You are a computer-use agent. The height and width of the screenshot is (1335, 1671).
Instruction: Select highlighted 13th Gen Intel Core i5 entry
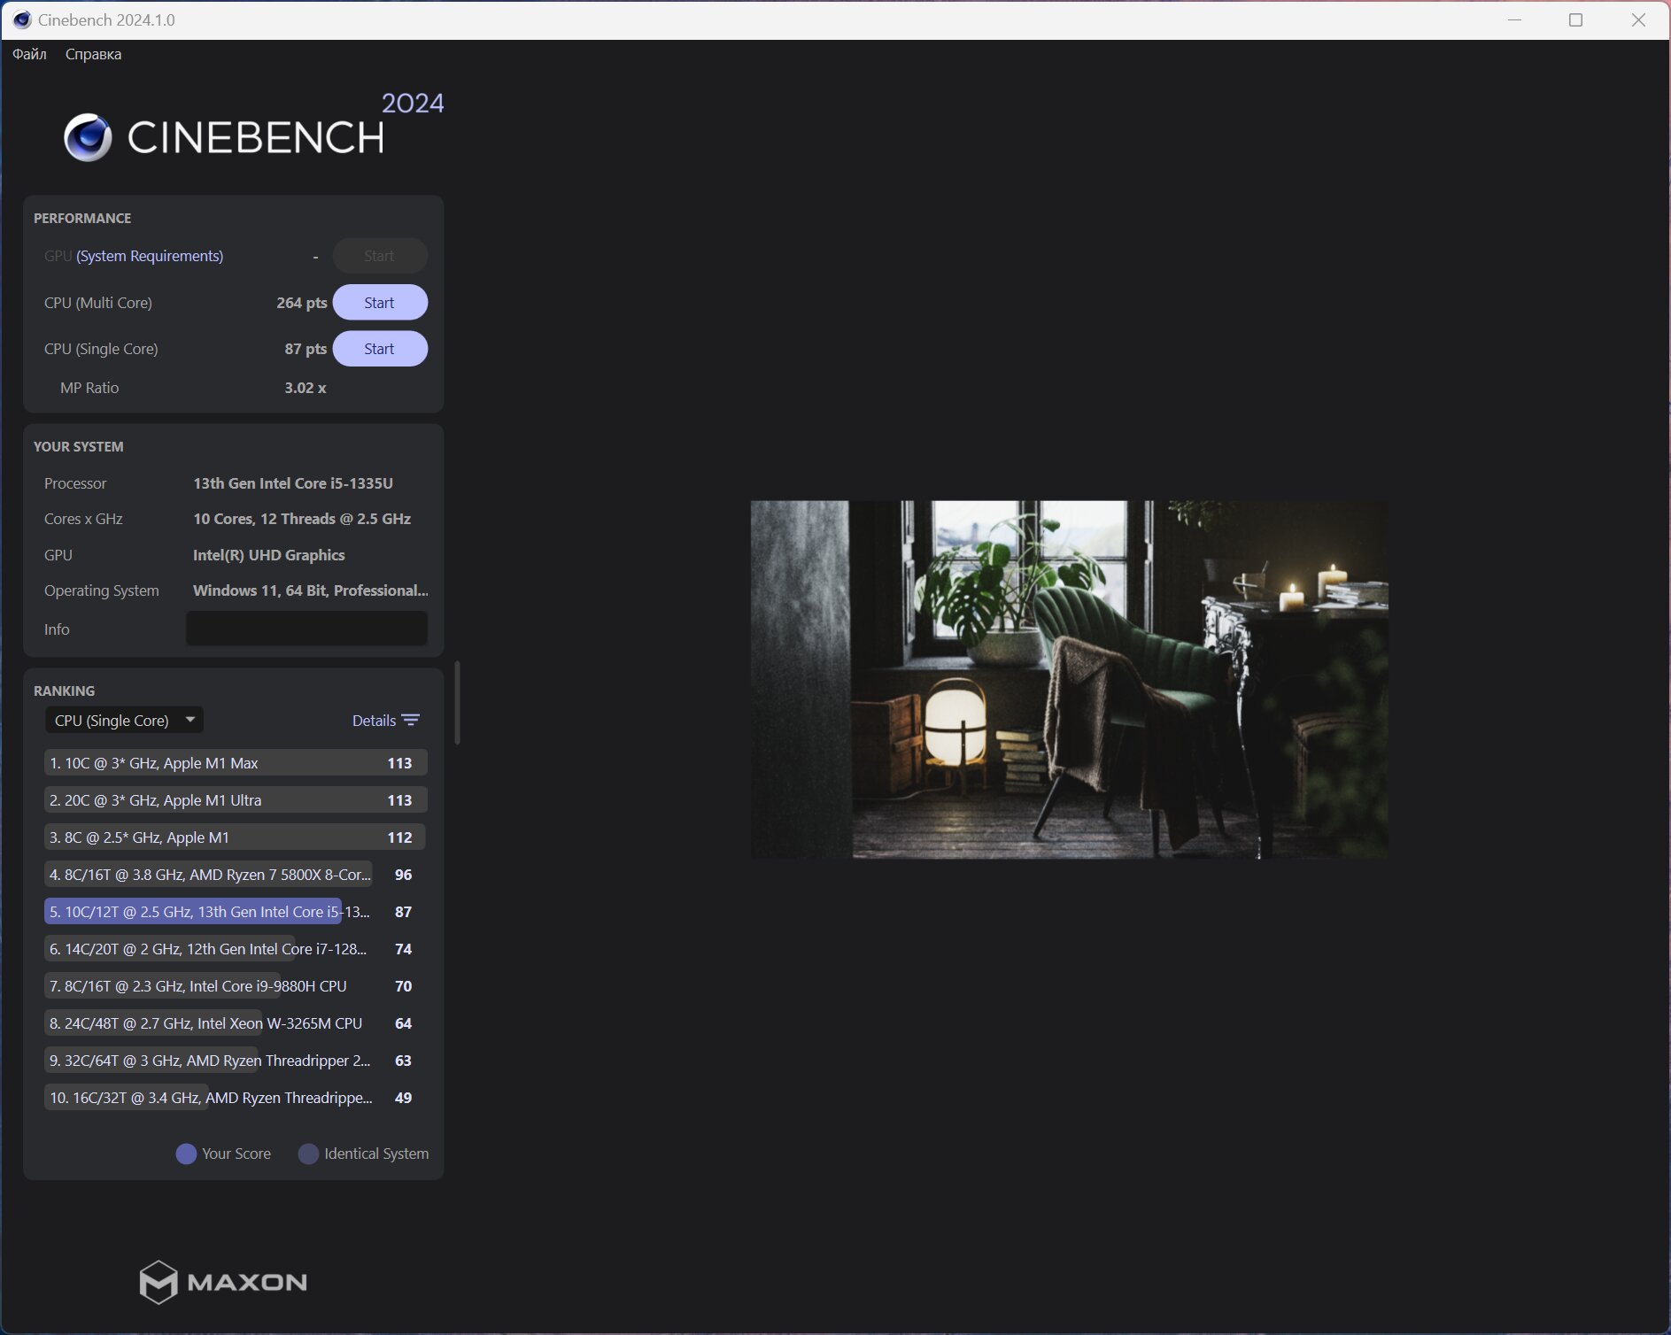(x=236, y=912)
